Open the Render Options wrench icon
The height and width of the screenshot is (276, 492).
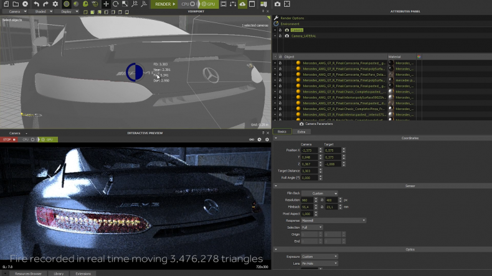[x=276, y=18]
